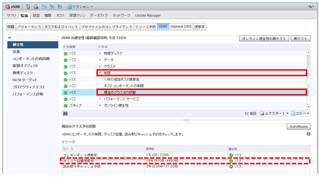Viewport: 319px width, 177px height.
Task: Select the パフォーマンス sub-tab
Action: (29, 27)
